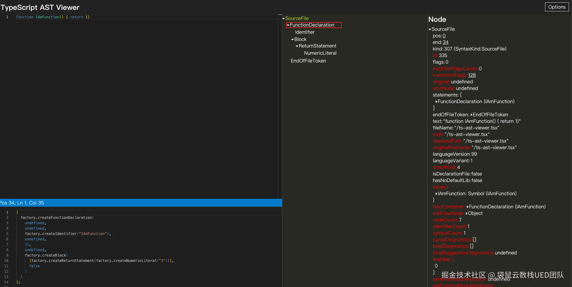Click the factory.createReturnStatement output line
Screen dimensions: 572x287
[101, 261]
